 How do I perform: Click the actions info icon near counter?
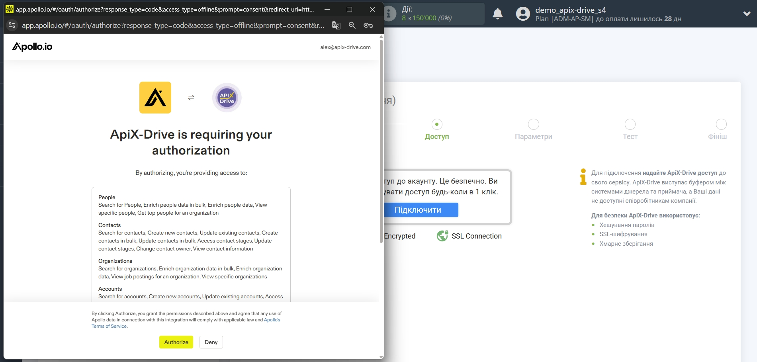(x=388, y=13)
